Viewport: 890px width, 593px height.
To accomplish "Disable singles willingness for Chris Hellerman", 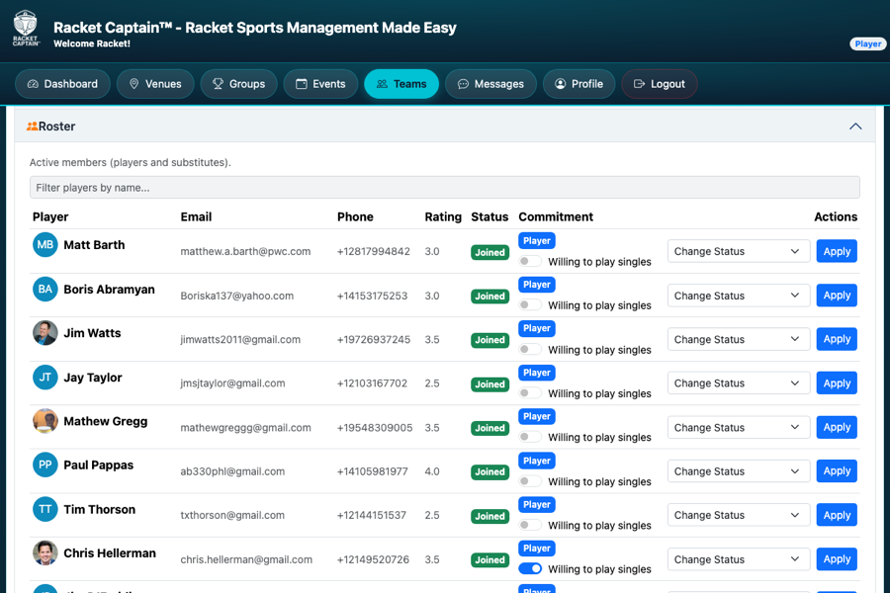I will click(530, 568).
